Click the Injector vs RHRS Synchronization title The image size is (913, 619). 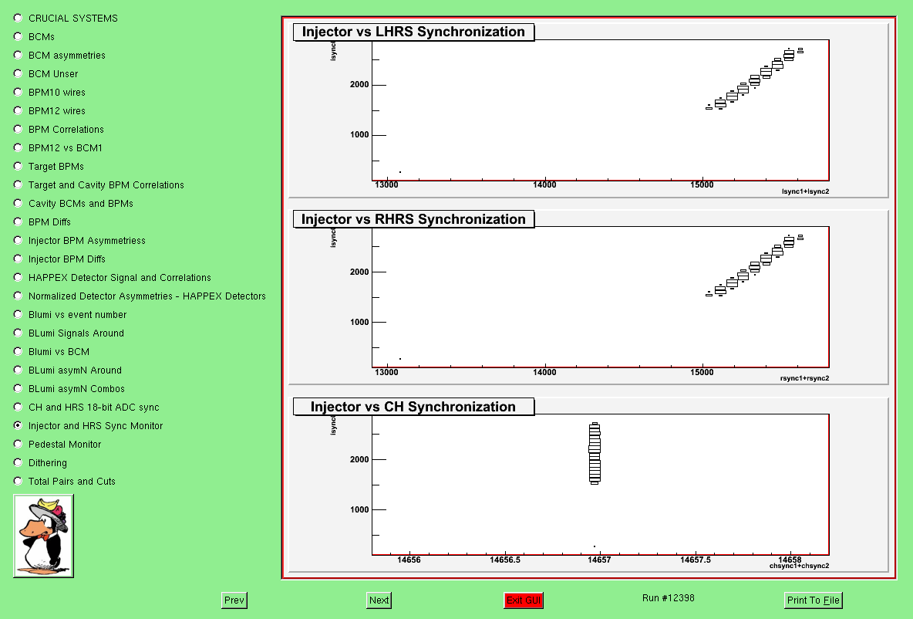point(413,219)
